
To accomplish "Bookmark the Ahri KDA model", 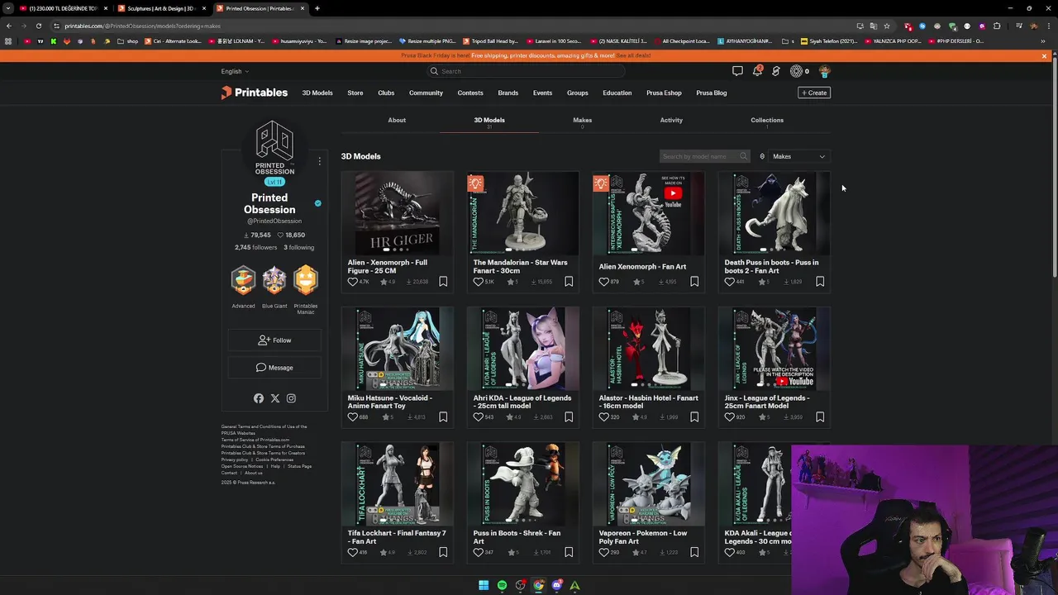I will click(569, 417).
